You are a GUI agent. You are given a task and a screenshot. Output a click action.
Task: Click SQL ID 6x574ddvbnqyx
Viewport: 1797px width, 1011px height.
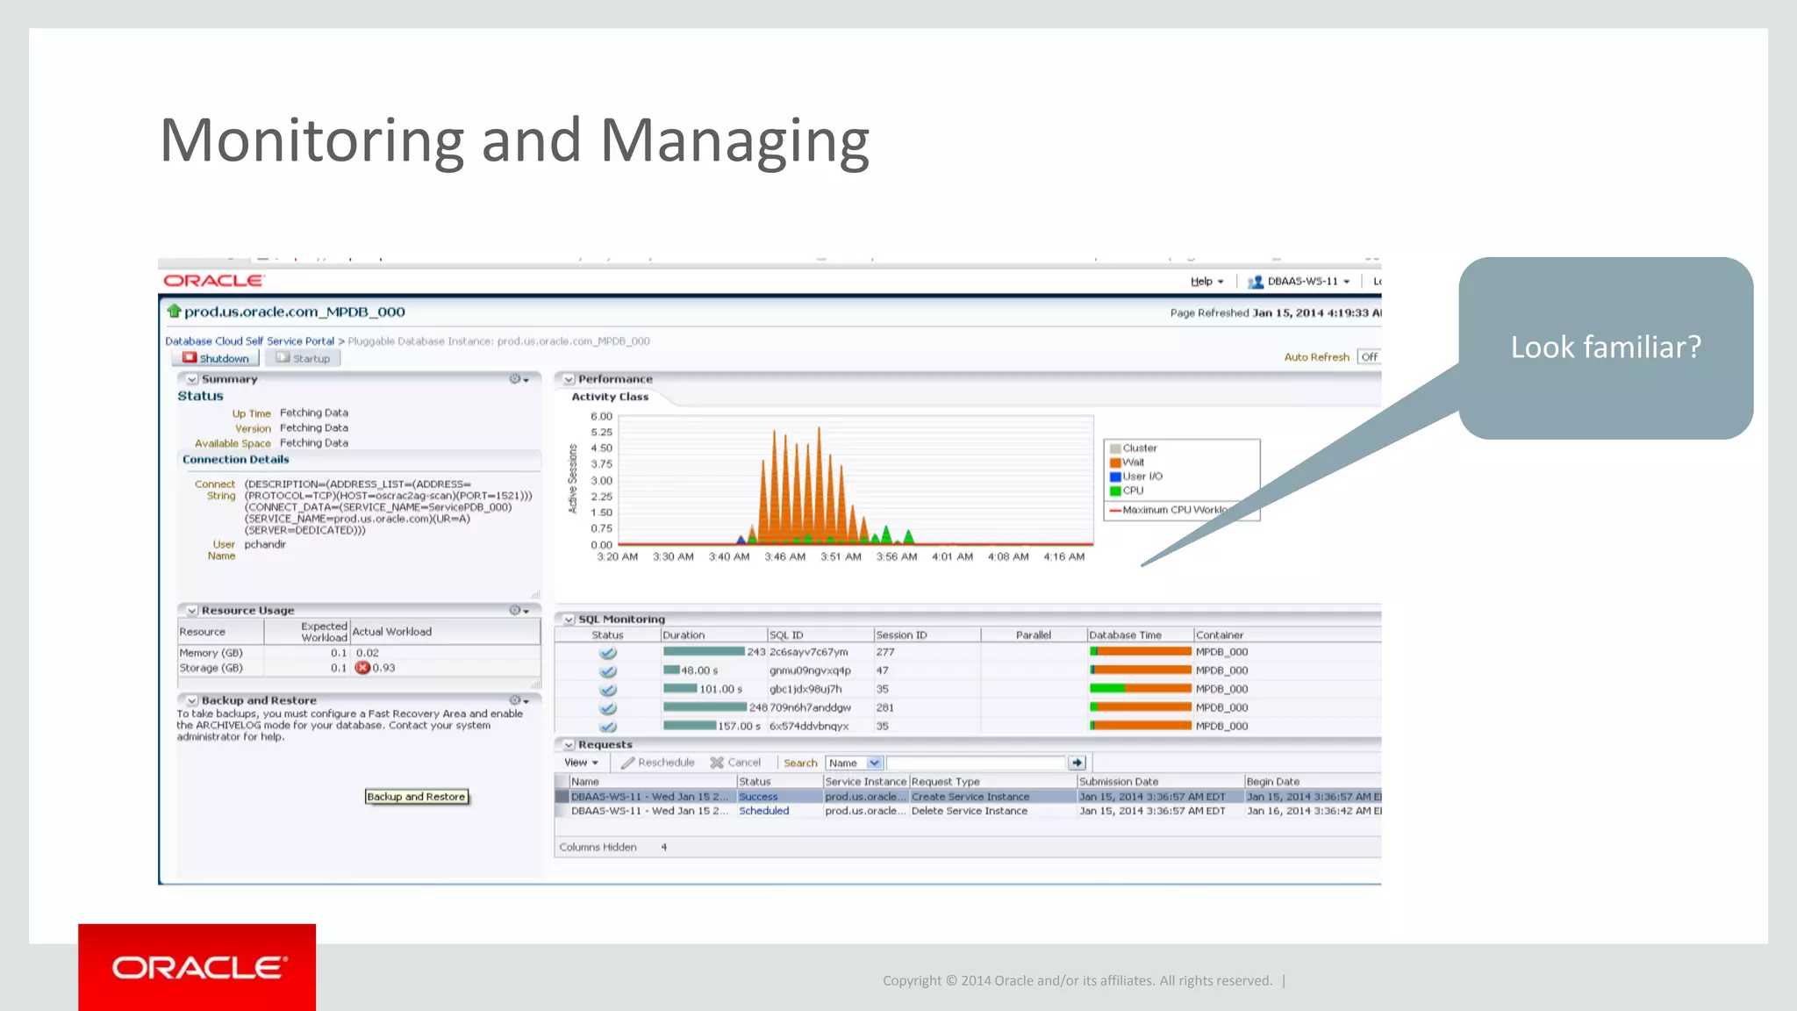coord(809,726)
